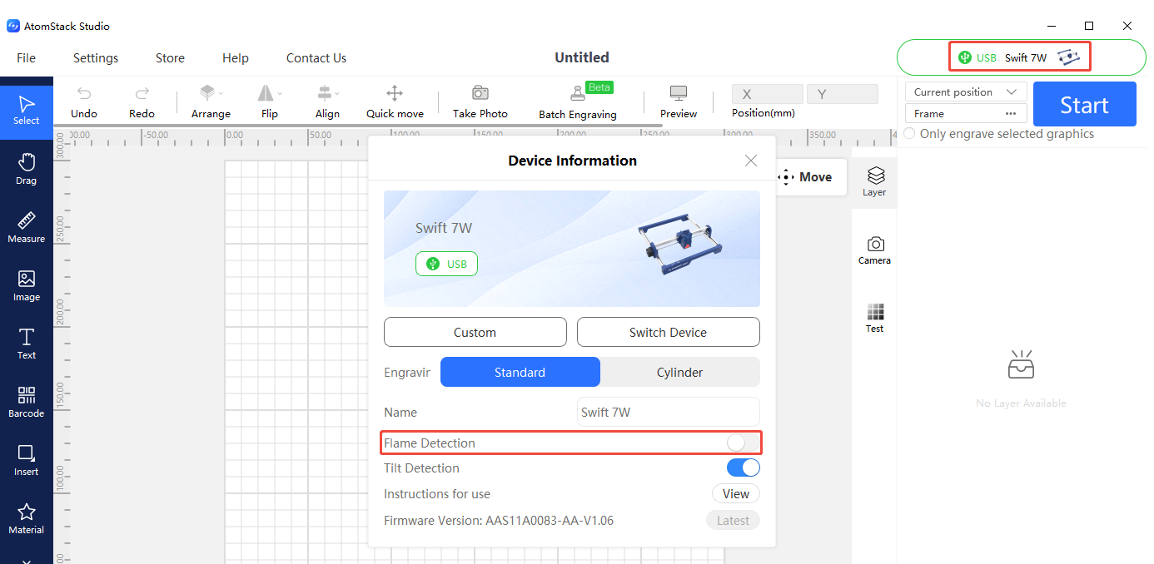Choose the Measure ruler tool
Image resolution: width=1154 pixels, height=564 pixels.
tap(27, 226)
